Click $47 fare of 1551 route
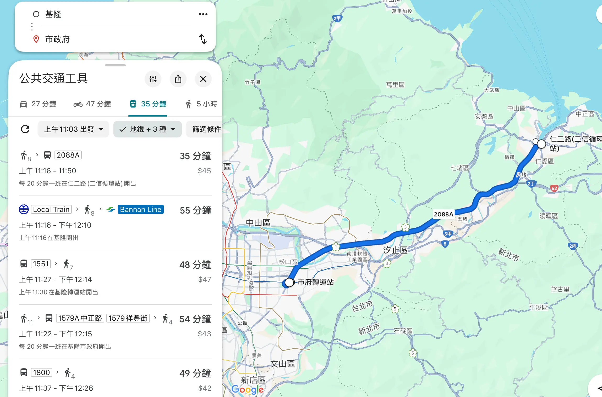The image size is (602, 397). tap(204, 279)
